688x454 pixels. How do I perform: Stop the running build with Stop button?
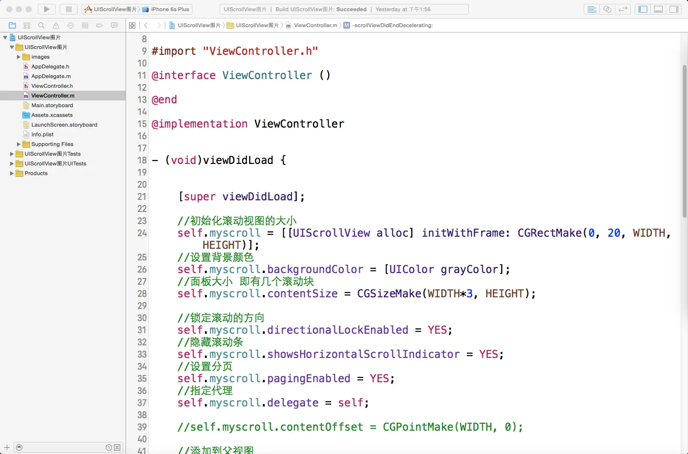[69, 9]
